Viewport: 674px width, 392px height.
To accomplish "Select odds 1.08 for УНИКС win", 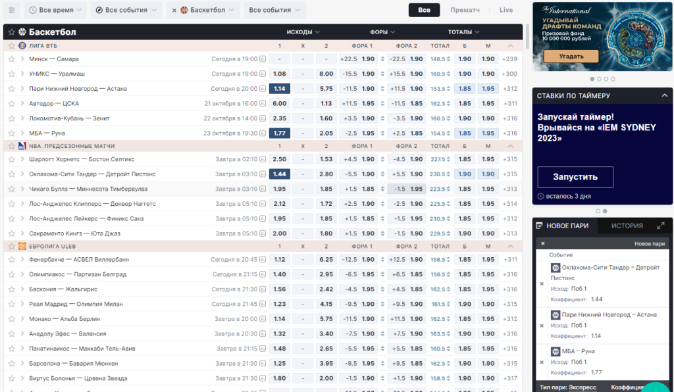I will click(x=279, y=74).
